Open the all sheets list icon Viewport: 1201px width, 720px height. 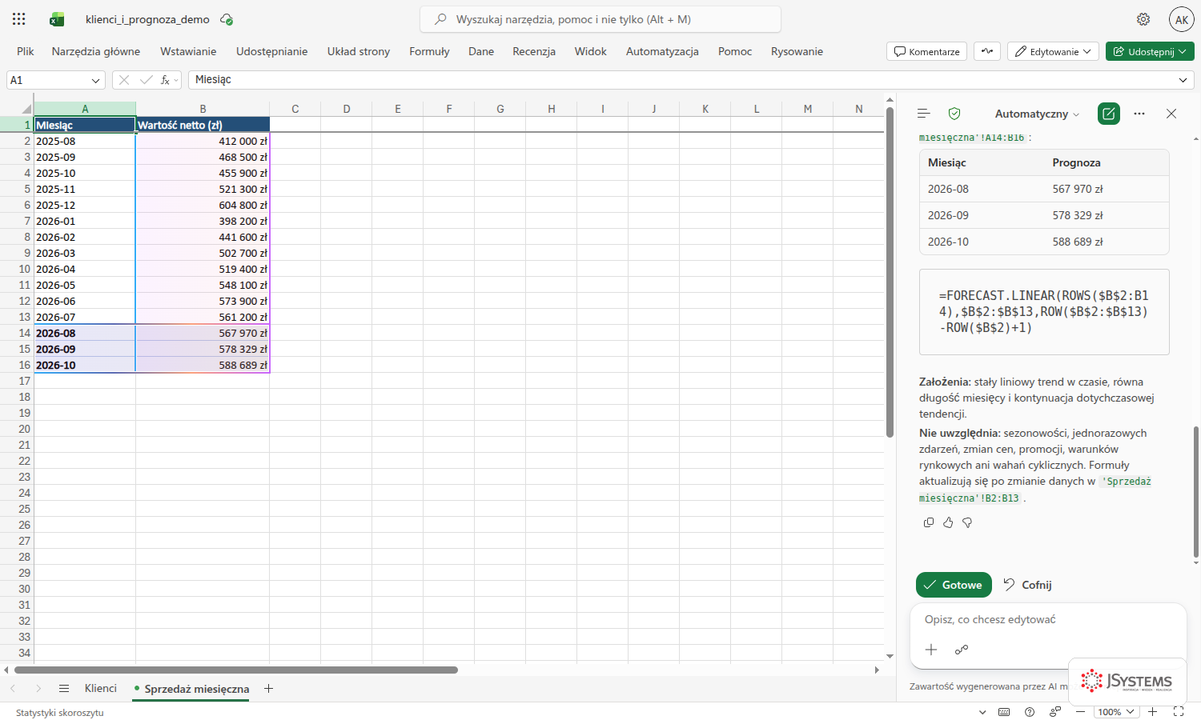64,688
